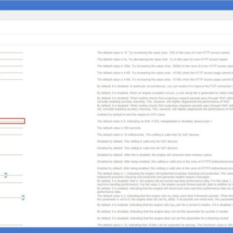This screenshot has width=233, height=233.
Task: Select text about max 3600s for low HTTP speed
Action: click(165, 66)
